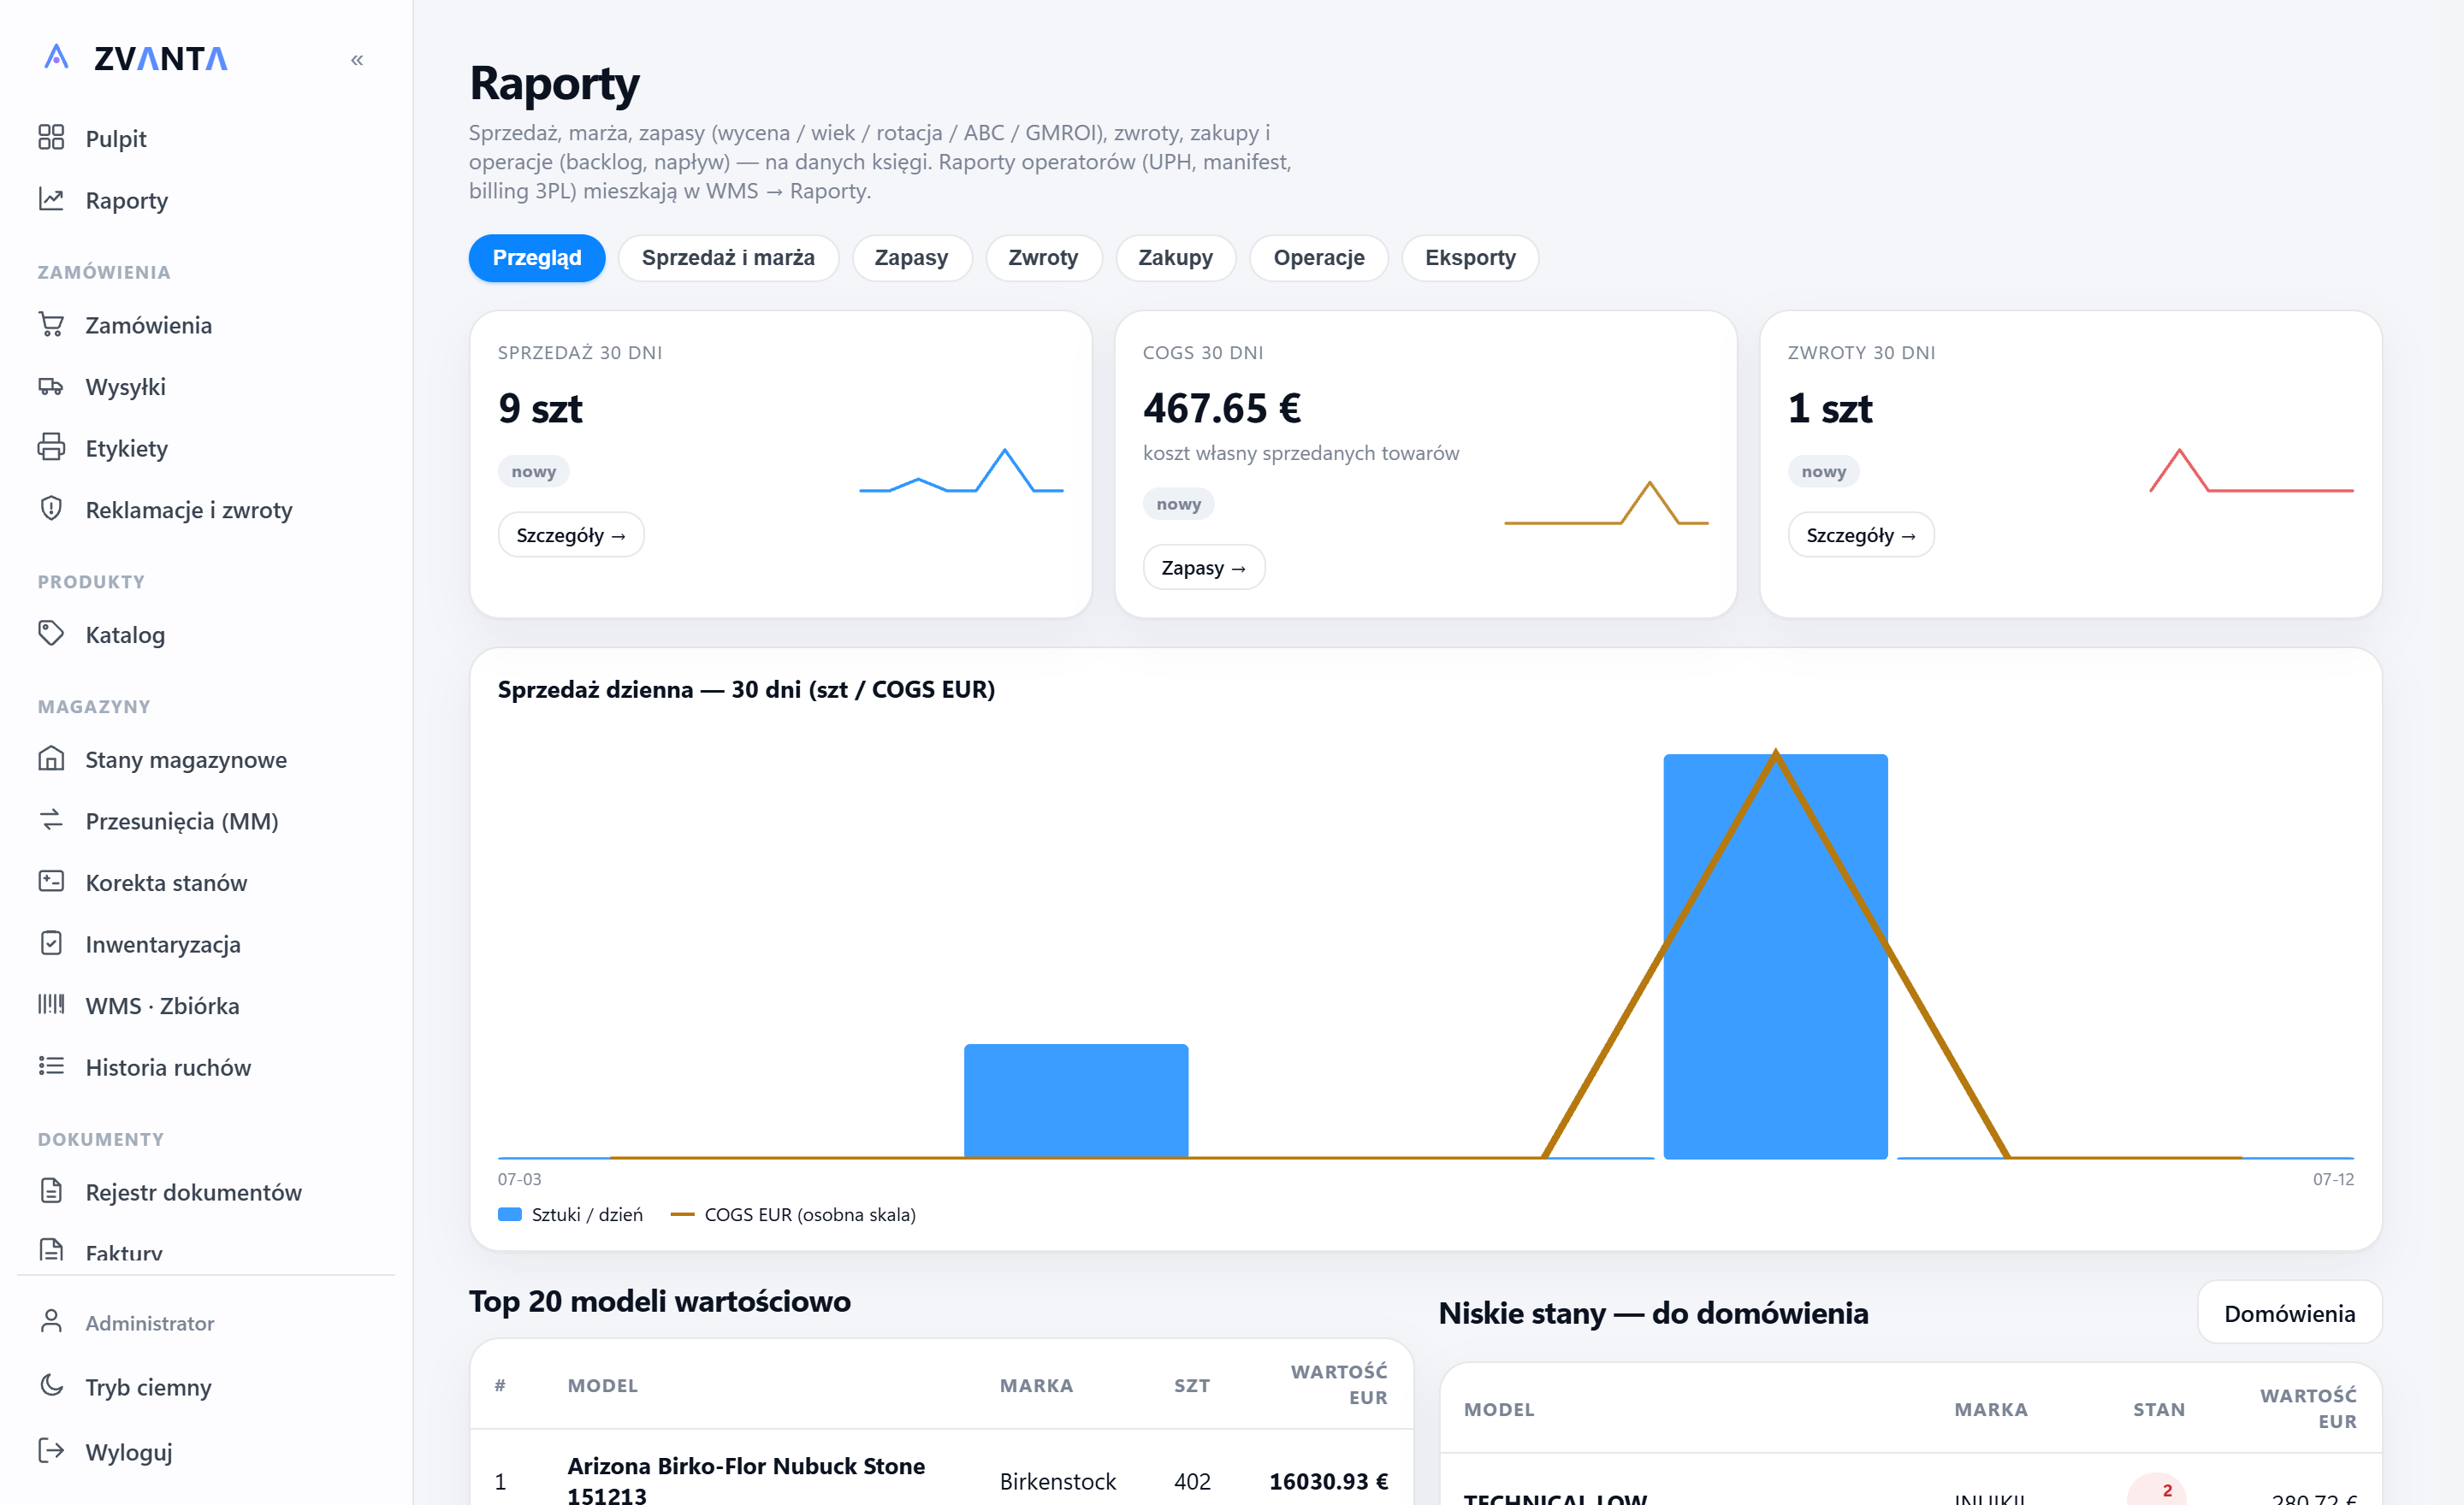
Task: Open Historia ruchów list icon
Action: pyautogui.click(x=51, y=1067)
